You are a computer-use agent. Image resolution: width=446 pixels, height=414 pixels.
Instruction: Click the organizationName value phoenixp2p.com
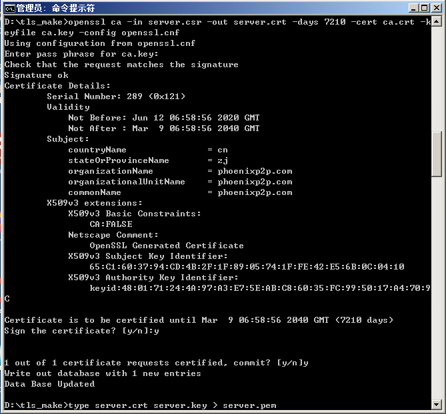pyautogui.click(x=255, y=171)
